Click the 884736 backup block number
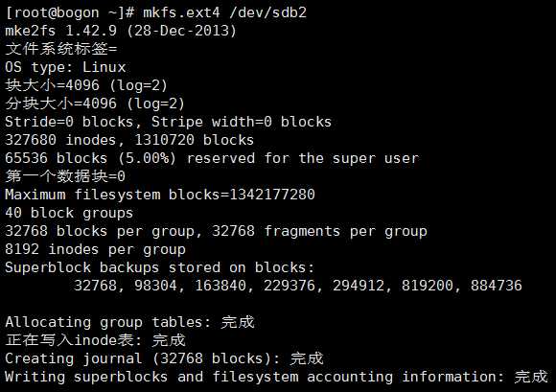The height and width of the screenshot is (392, 556). 496,286
